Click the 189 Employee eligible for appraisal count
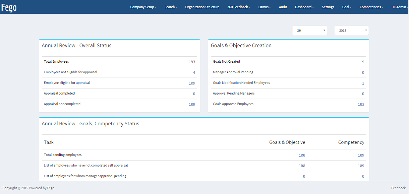The width and height of the screenshot is (409, 195). pos(192,83)
